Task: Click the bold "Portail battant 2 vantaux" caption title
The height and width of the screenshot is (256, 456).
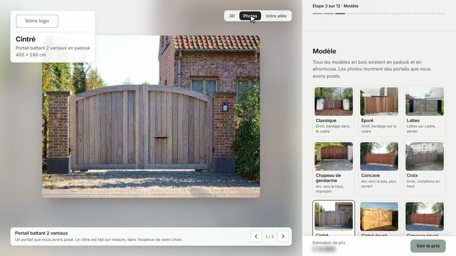Action: (41, 233)
